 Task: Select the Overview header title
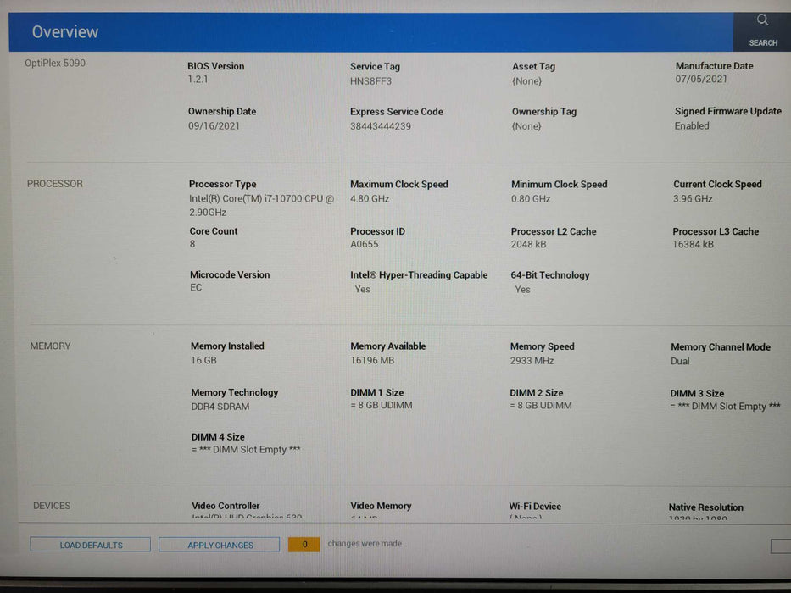[65, 32]
